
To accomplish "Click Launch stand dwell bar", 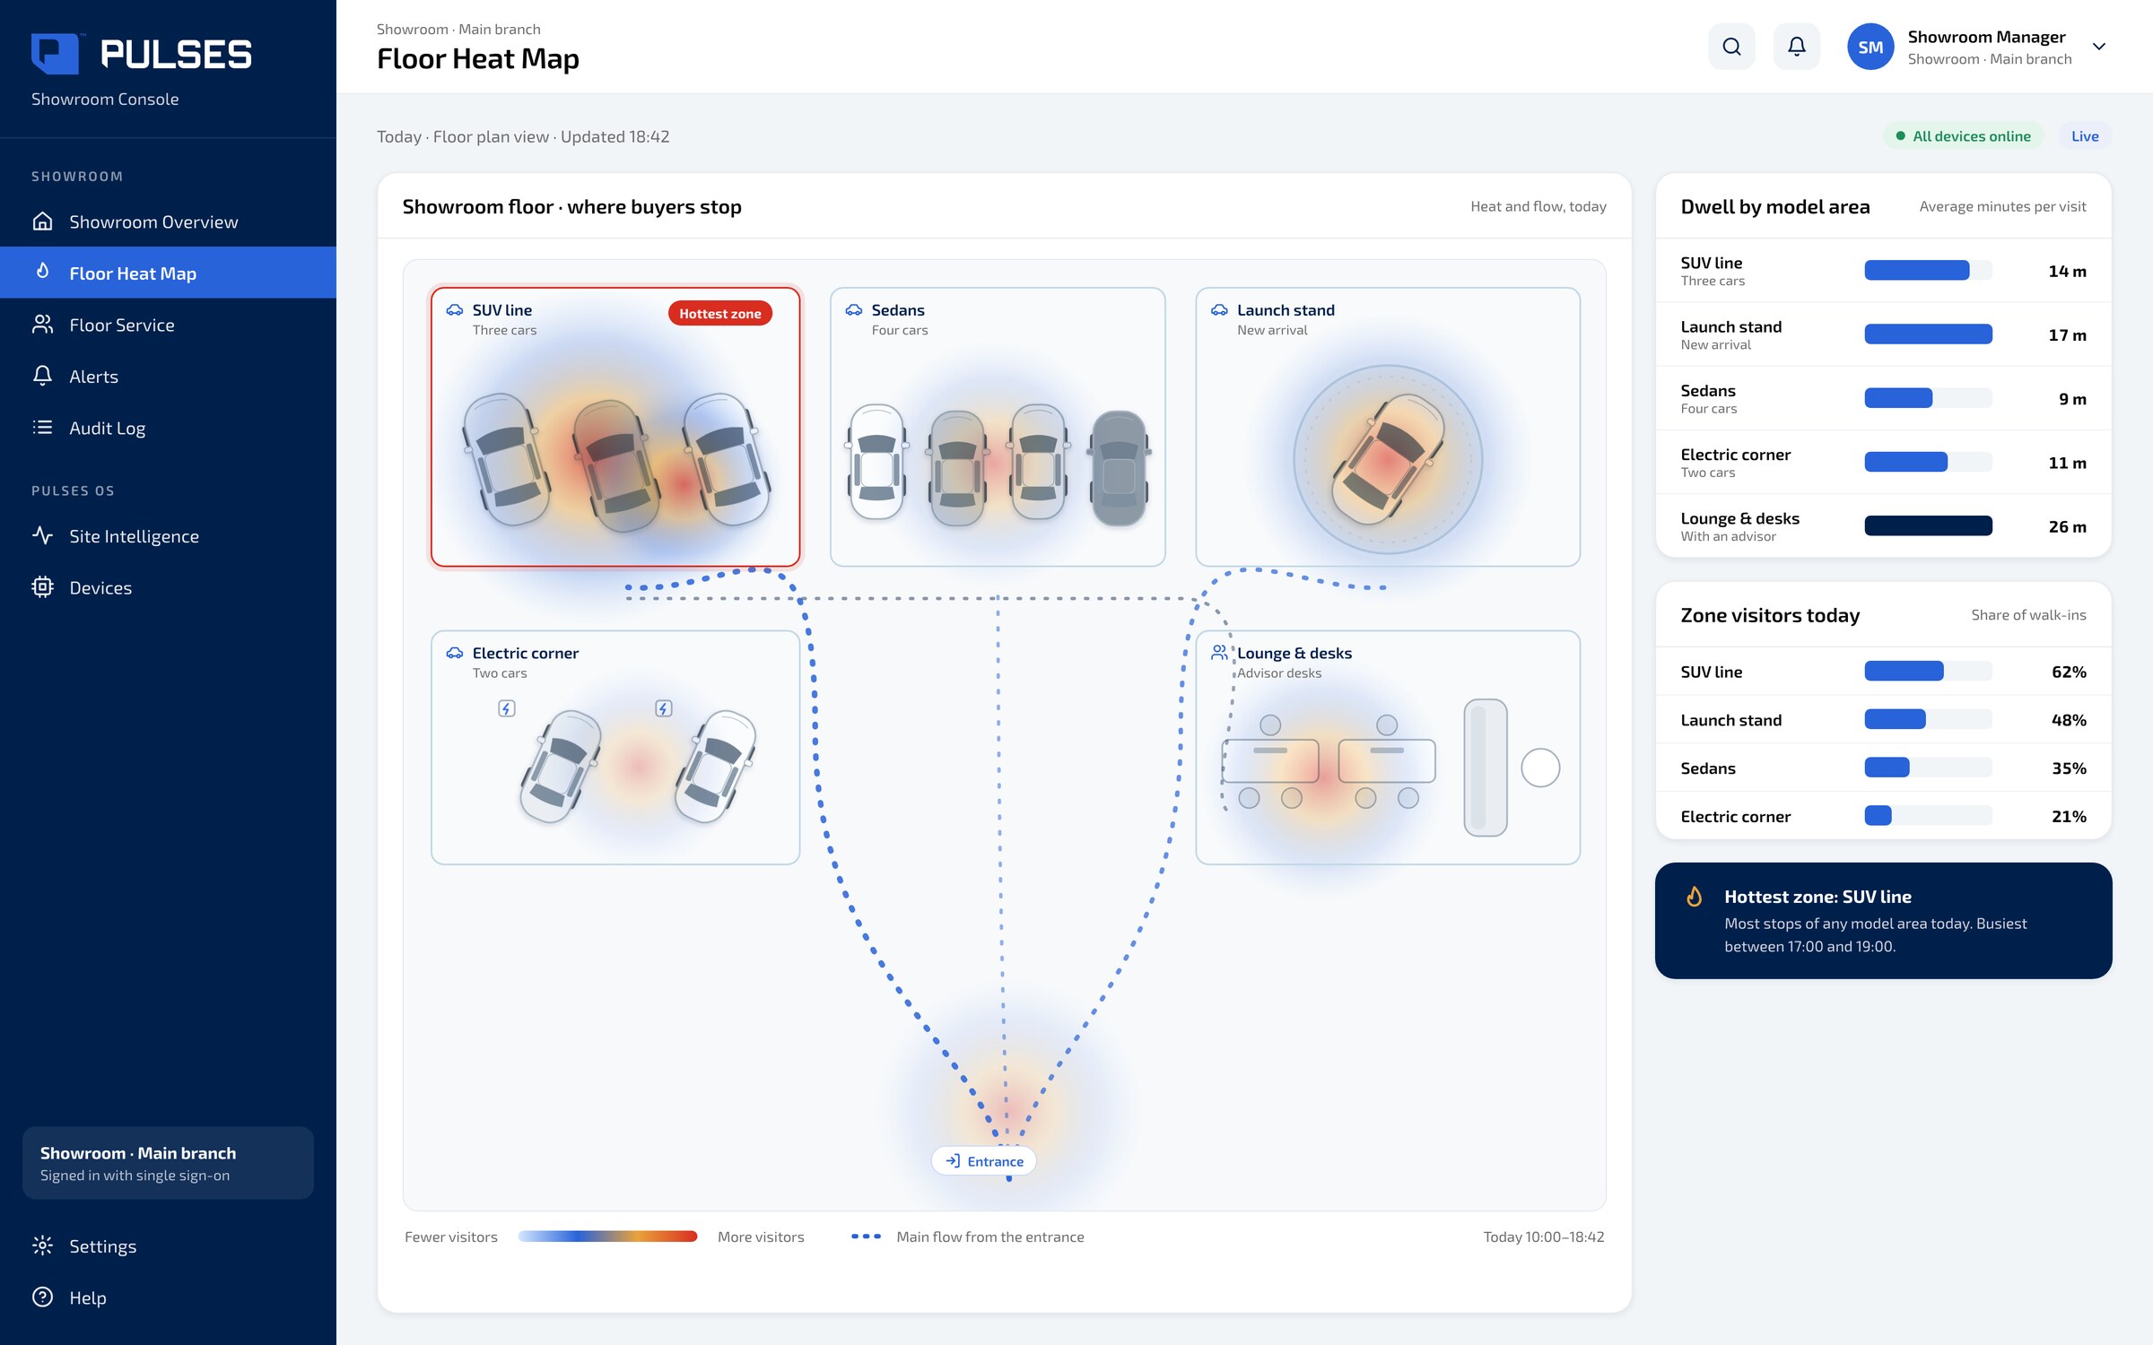I will tap(1928, 334).
